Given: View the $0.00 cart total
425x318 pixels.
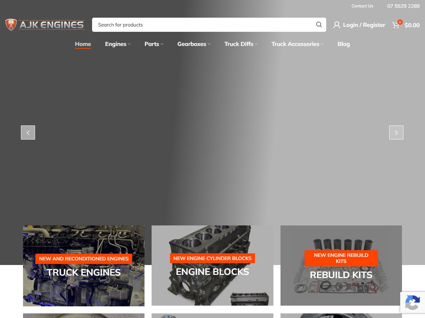Looking at the screenshot, I should (412, 25).
